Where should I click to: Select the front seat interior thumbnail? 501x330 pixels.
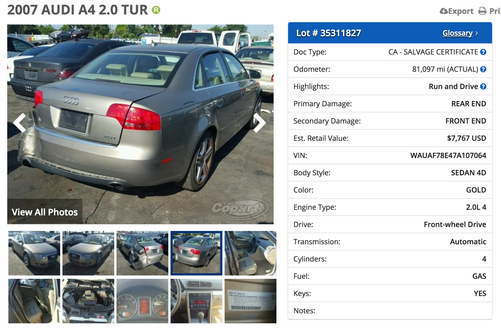click(x=250, y=253)
